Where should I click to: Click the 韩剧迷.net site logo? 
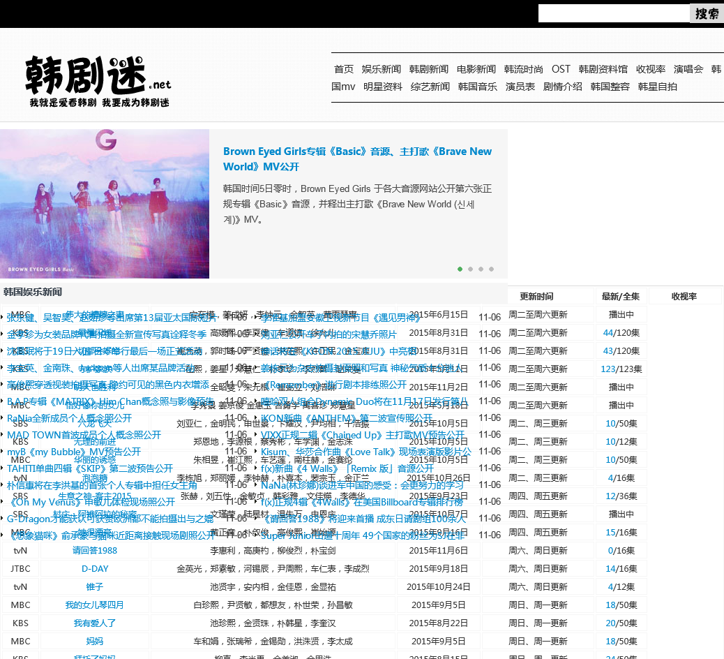coord(98,82)
